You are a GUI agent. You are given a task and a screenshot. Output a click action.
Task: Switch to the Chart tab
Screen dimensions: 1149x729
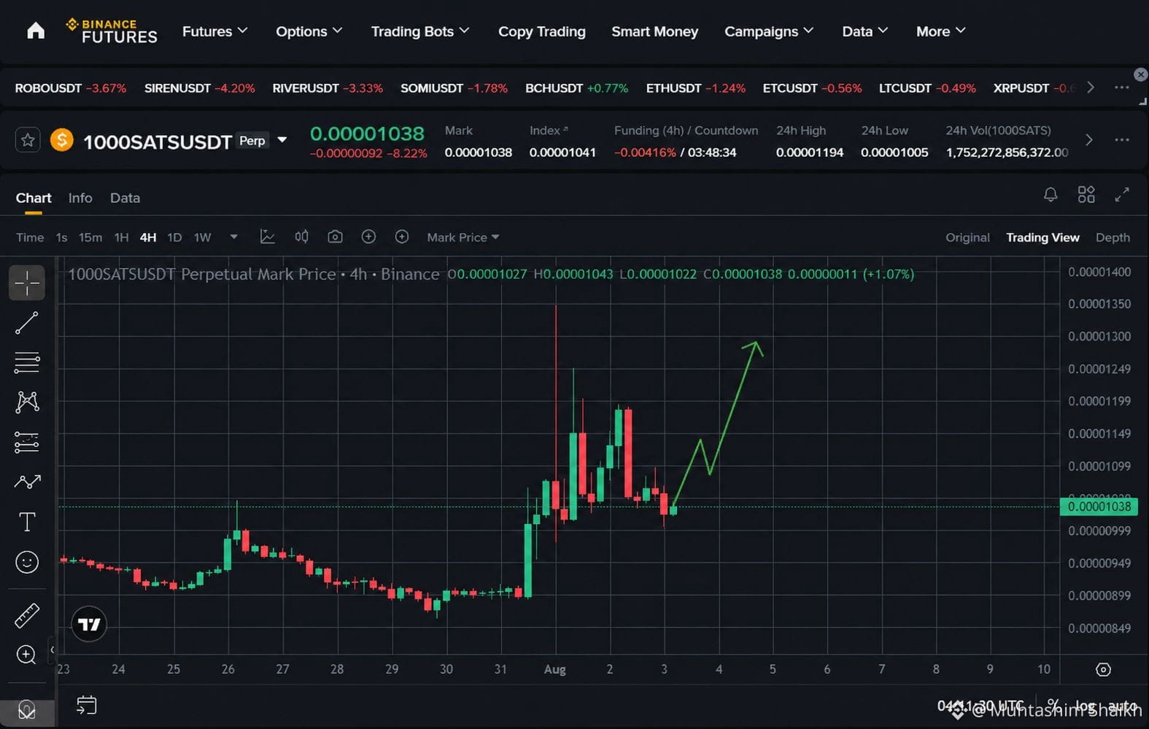pos(34,198)
